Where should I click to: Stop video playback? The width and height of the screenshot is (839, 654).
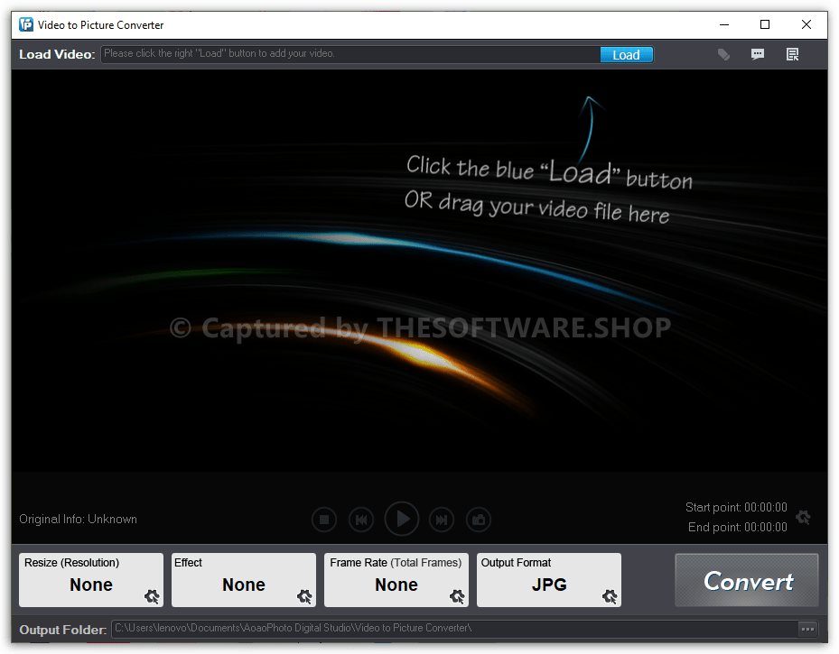click(324, 520)
